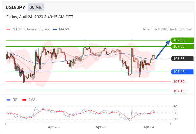The height and width of the screenshot is (134, 196).
Task: Click the blue MA 50 legend swatch
Action: (55, 29)
